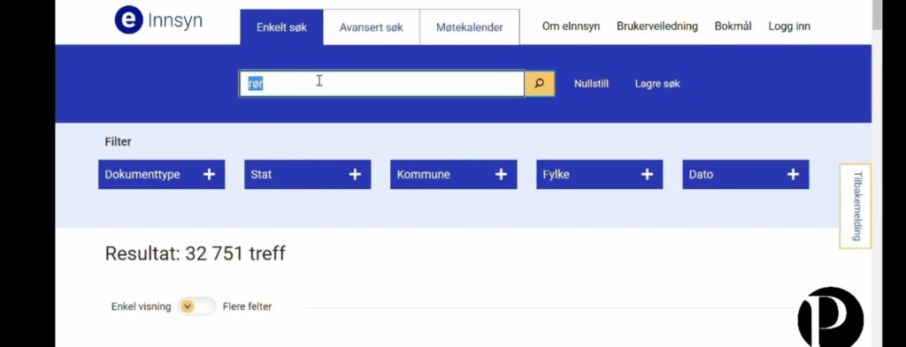Image resolution: width=906 pixels, height=347 pixels.
Task: Click Logg inn link
Action: 789,26
